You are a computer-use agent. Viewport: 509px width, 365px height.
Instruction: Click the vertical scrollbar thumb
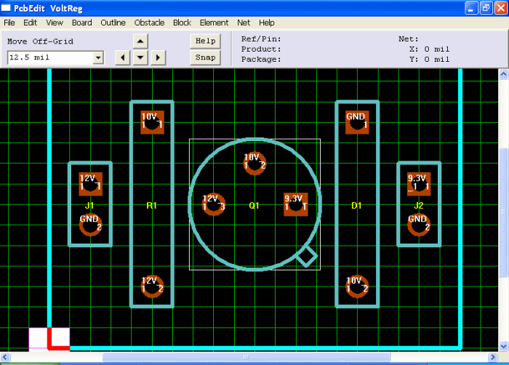point(503,212)
